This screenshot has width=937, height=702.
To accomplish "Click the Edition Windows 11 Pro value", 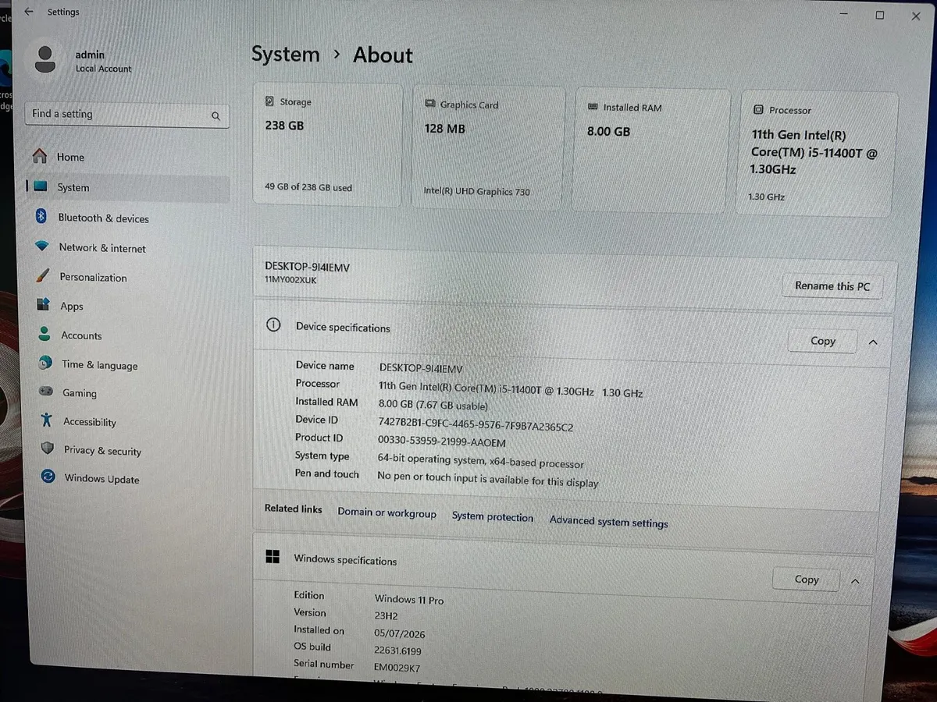I will coord(409,599).
